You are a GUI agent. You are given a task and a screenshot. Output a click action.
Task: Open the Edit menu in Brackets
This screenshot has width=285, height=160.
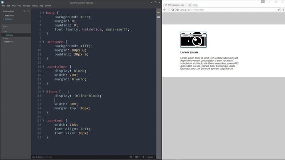[8, 6]
